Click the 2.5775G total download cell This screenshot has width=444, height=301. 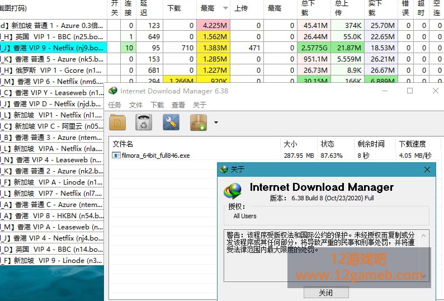click(x=314, y=48)
